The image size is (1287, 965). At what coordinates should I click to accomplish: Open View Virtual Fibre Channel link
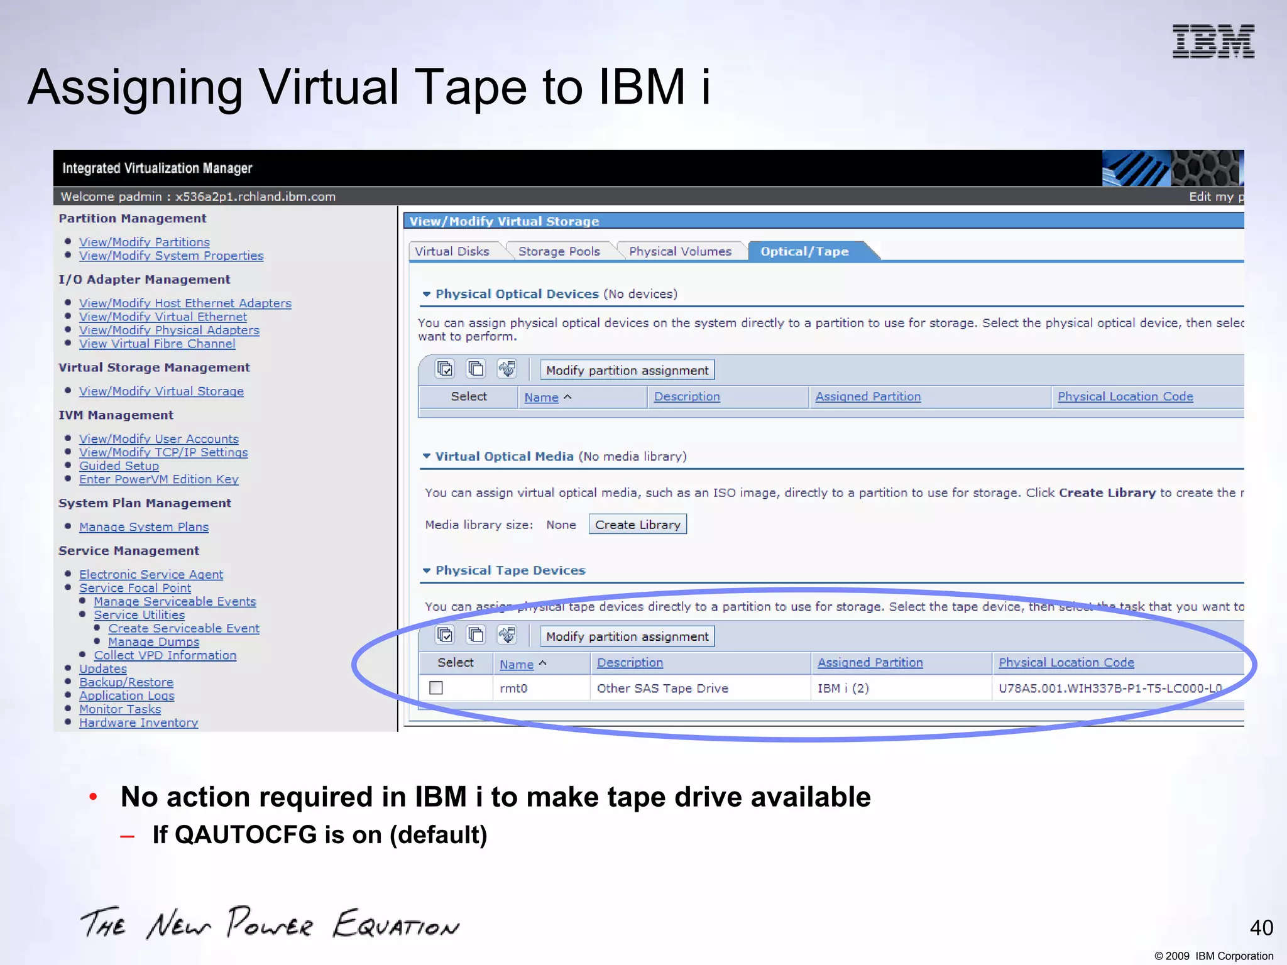[x=157, y=344]
